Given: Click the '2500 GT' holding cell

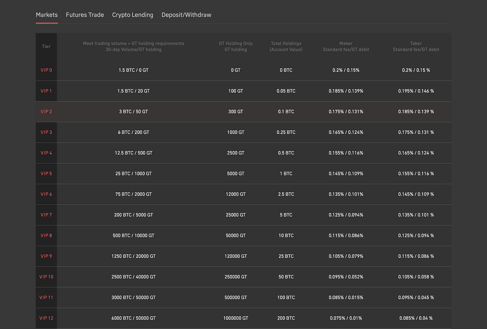Looking at the screenshot, I should pos(236,153).
